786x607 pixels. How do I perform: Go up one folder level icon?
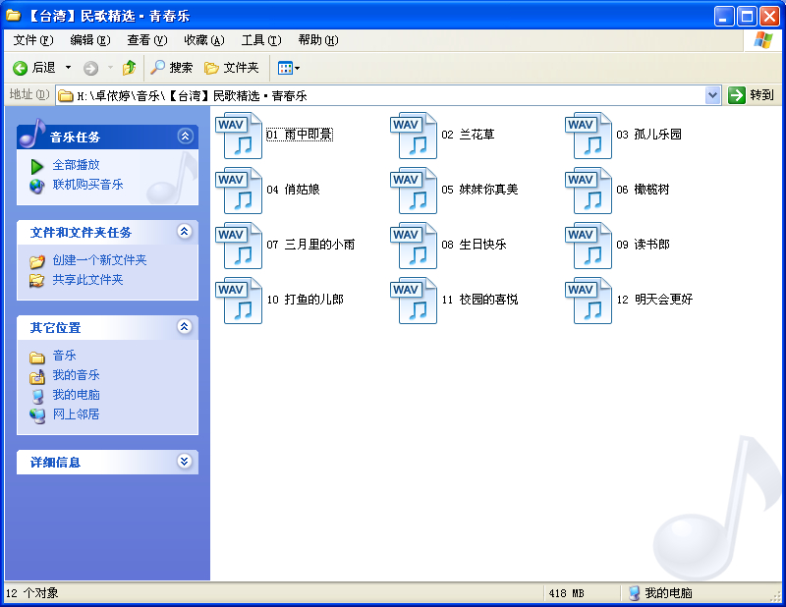[129, 68]
